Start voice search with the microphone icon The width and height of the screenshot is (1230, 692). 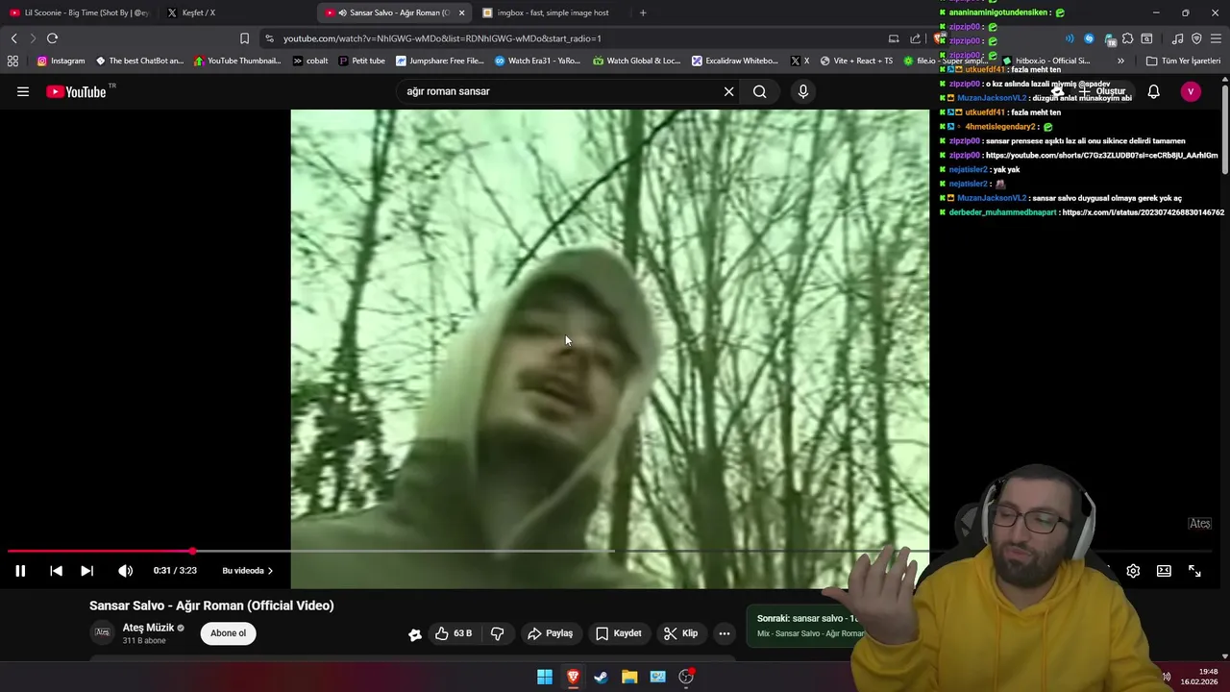[803, 91]
